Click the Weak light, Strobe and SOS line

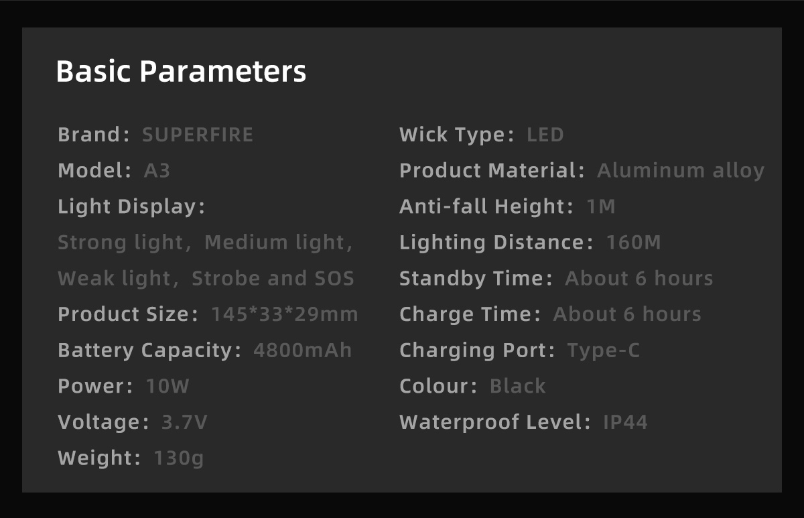206,279
